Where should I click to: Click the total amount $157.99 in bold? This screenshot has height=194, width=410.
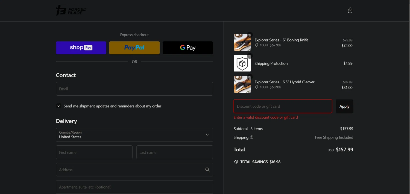click(344, 149)
